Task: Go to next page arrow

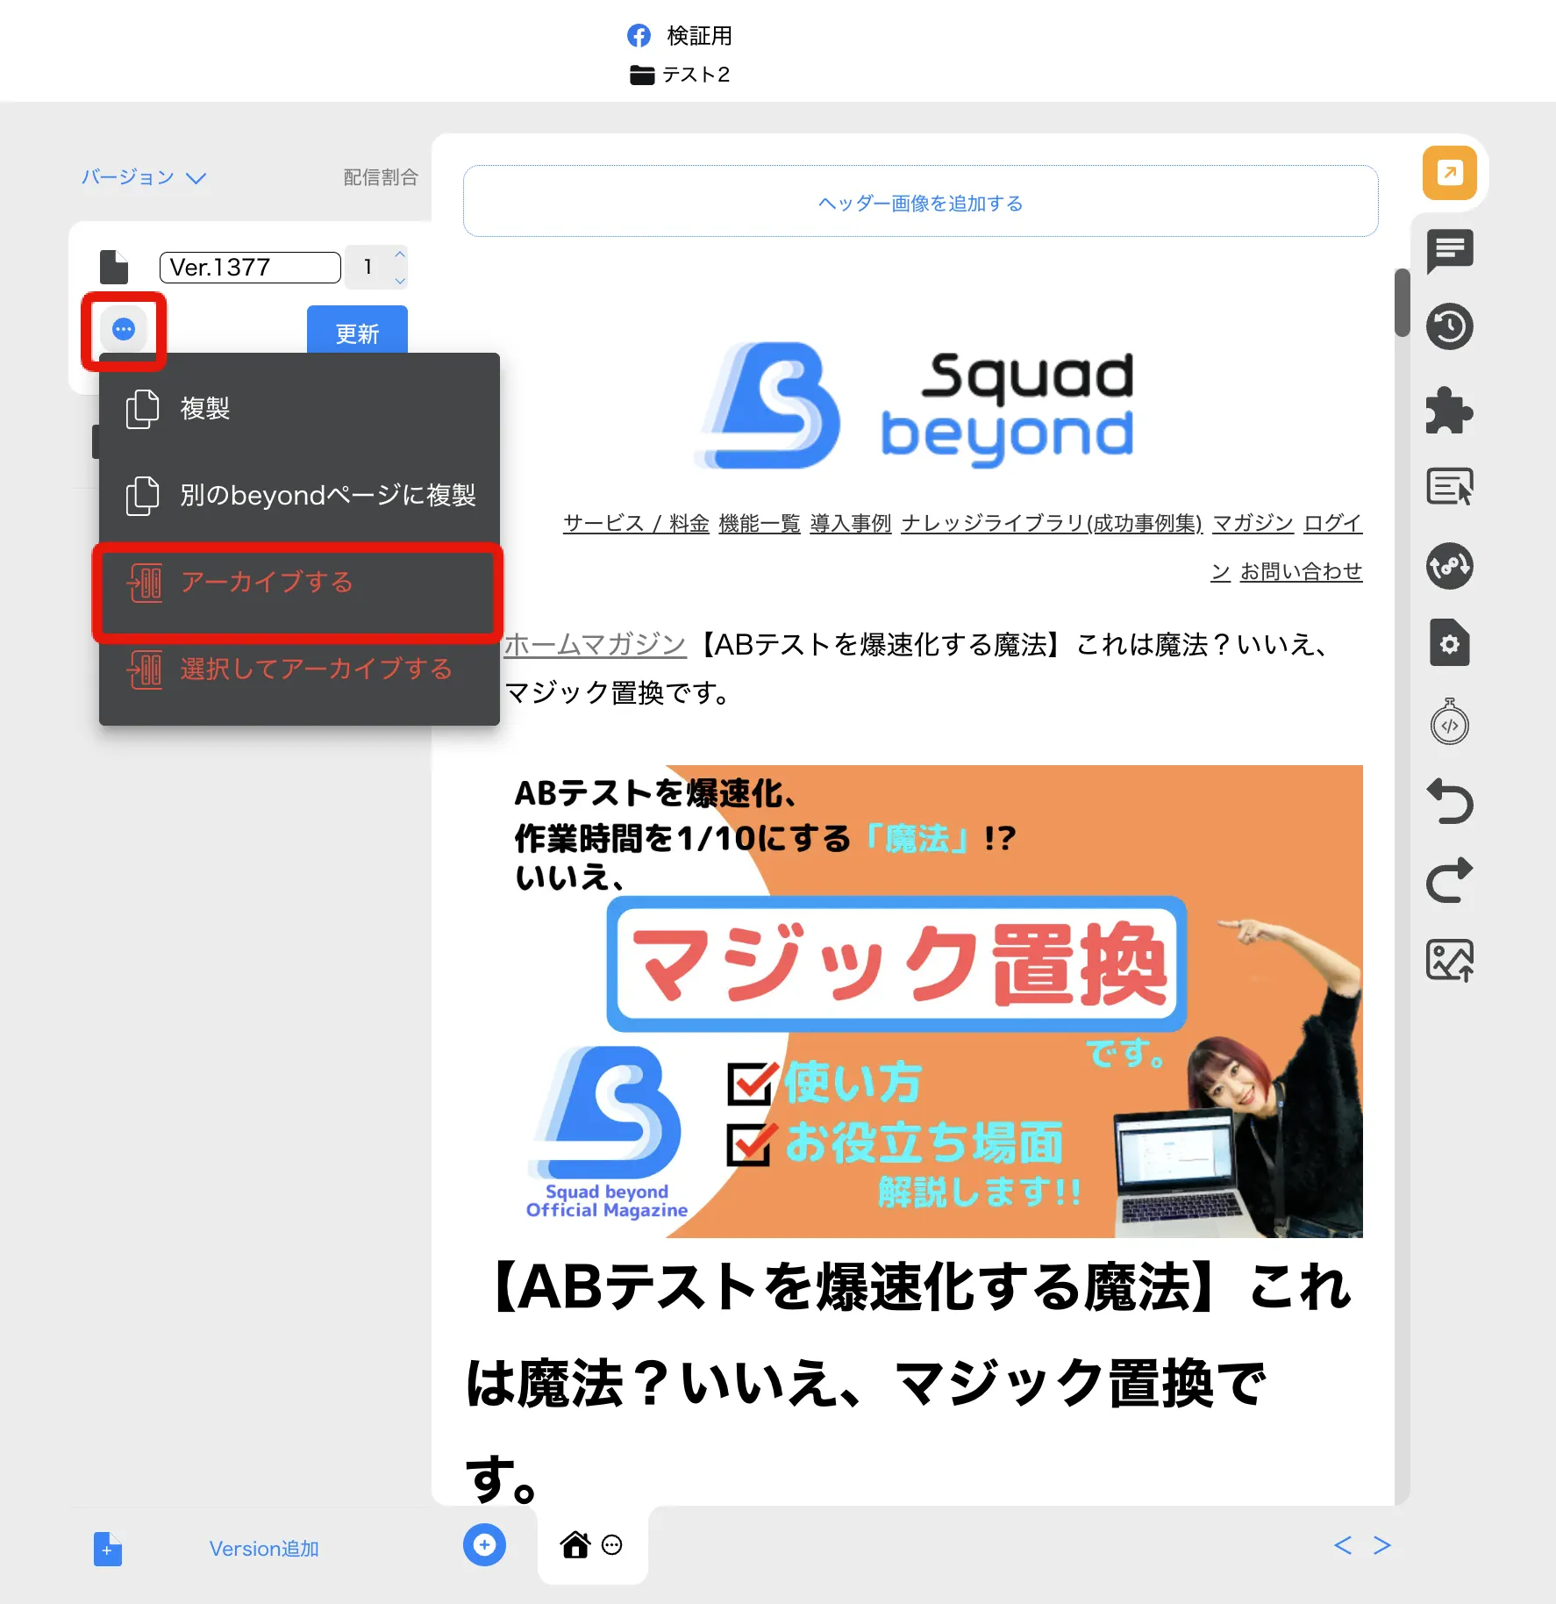Action: pos(1382,1545)
